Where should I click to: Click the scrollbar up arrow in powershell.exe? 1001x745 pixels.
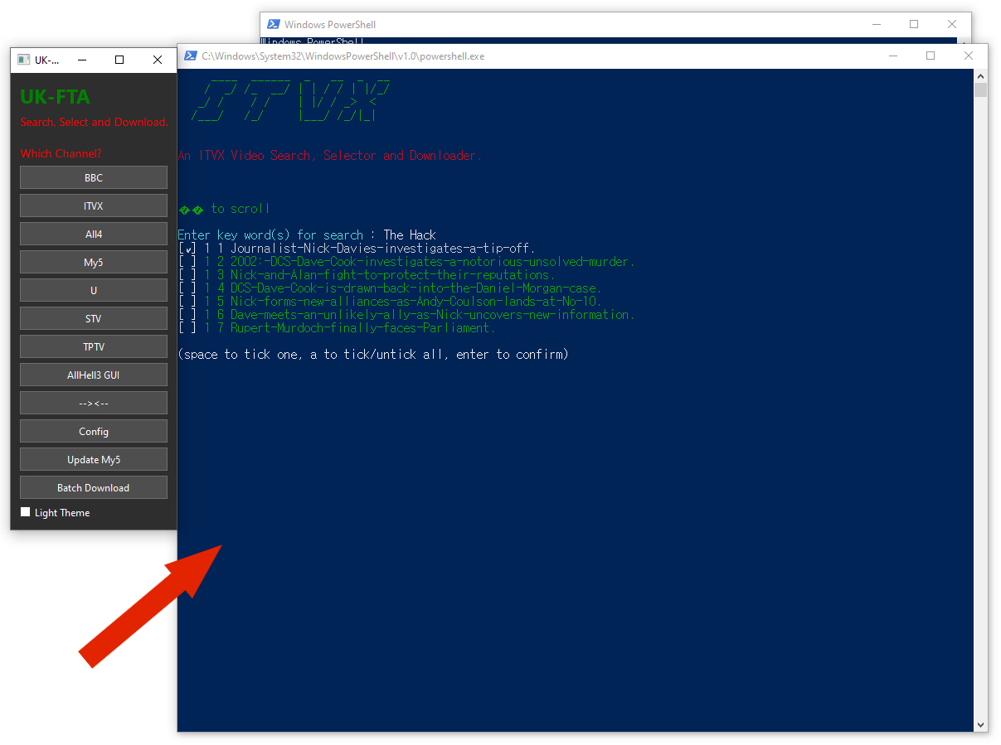[981, 75]
